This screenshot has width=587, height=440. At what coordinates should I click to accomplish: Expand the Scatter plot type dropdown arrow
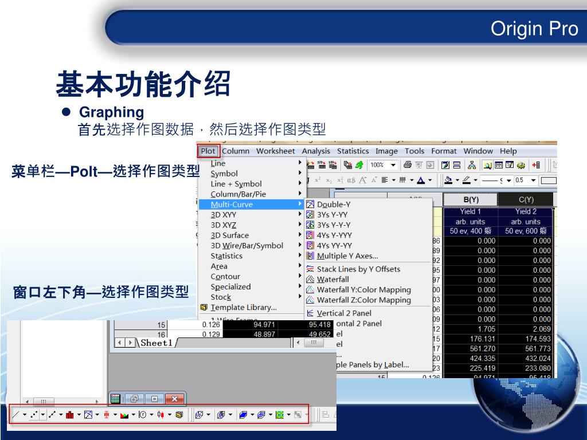tap(43, 415)
